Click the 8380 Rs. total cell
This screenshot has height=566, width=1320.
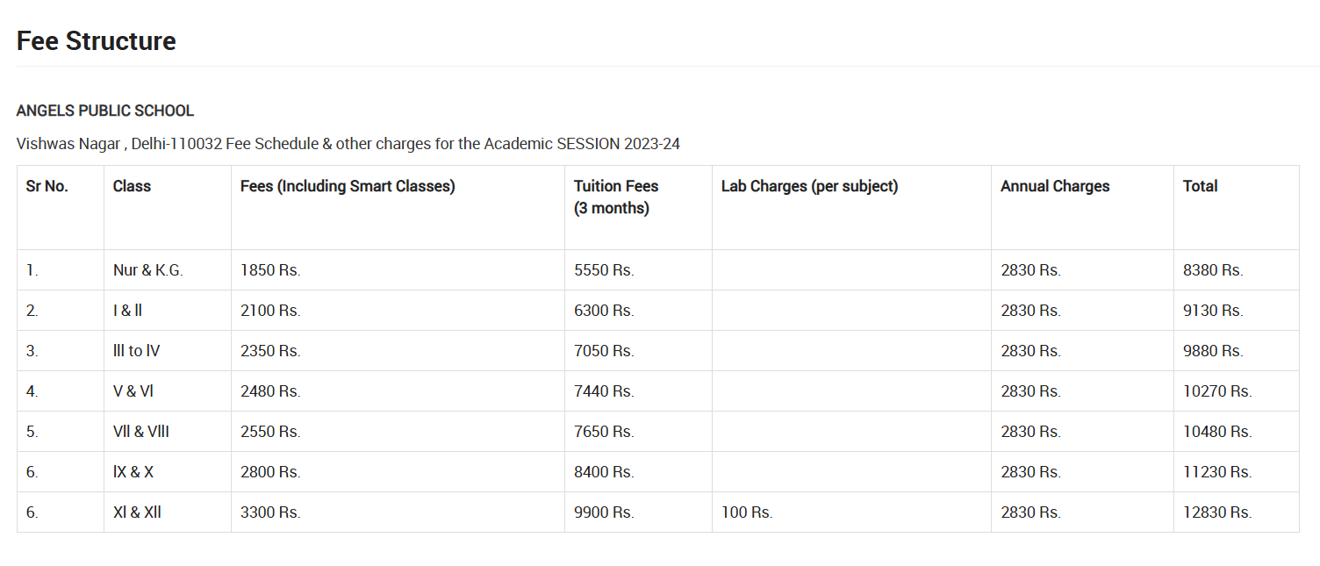tap(1213, 270)
